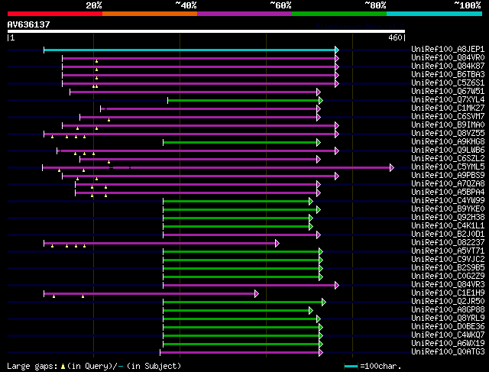Select the UniRef100_C0G2Z9 label
Viewport: 489px width, 372px height.
[448, 277]
